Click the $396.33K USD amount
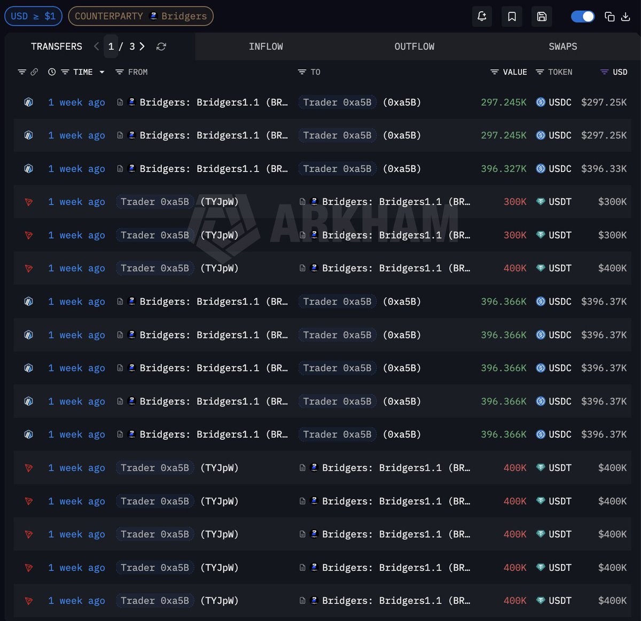This screenshot has width=641, height=621. pos(604,169)
